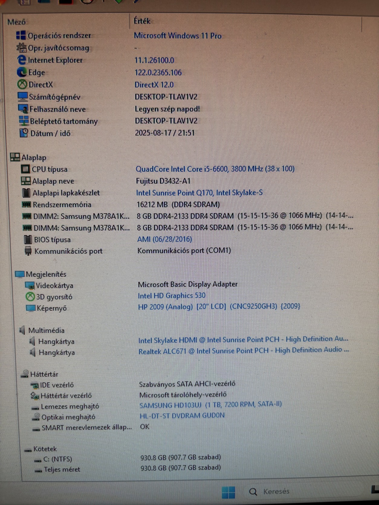Select the 2025-08-17 / 21:51 date value
The image size is (379, 505).
165,133
